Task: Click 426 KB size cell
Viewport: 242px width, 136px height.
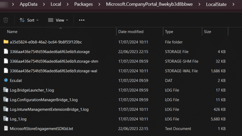Action: pos(219,109)
